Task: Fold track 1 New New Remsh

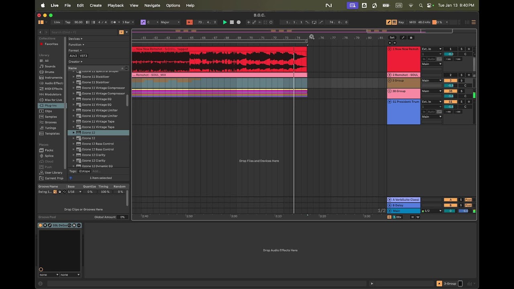Action: [390, 49]
